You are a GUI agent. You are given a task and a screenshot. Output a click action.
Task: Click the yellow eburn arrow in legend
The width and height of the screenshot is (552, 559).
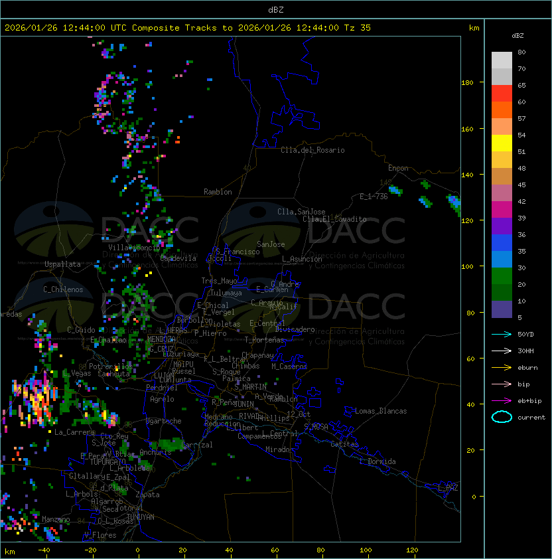(502, 368)
